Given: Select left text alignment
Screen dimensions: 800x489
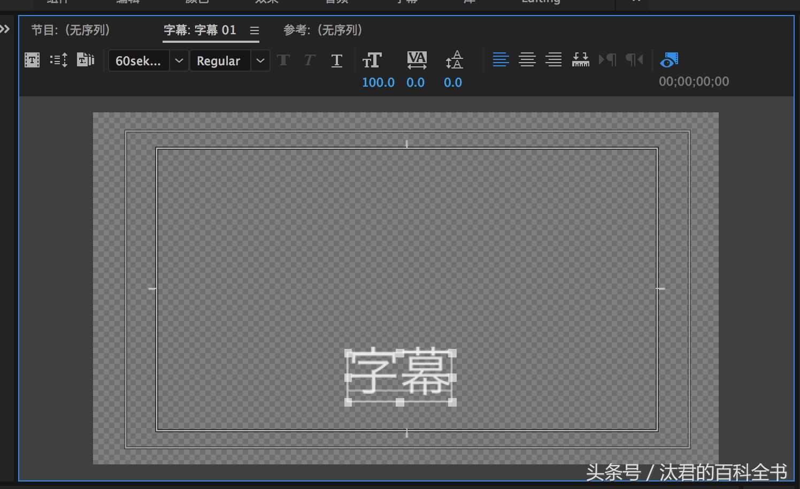Looking at the screenshot, I should coord(501,60).
